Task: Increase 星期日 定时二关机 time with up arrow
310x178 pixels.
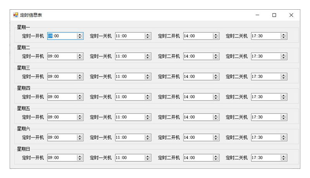Action: pyautogui.click(x=284, y=156)
